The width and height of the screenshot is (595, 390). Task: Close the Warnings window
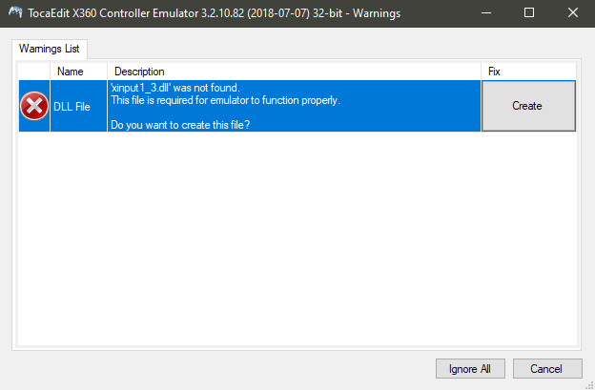point(573,13)
